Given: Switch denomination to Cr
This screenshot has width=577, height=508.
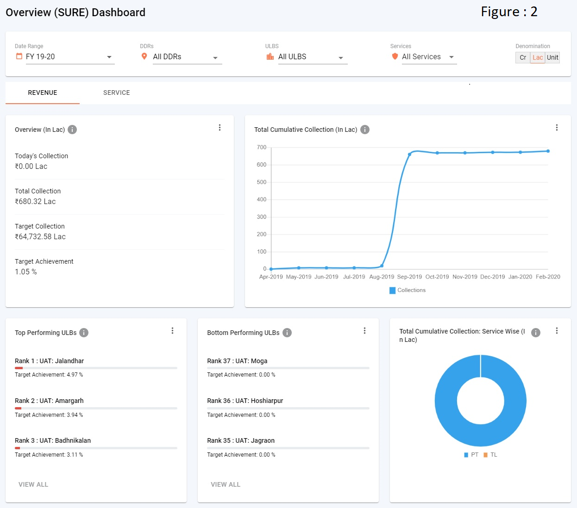Looking at the screenshot, I should click(x=523, y=57).
